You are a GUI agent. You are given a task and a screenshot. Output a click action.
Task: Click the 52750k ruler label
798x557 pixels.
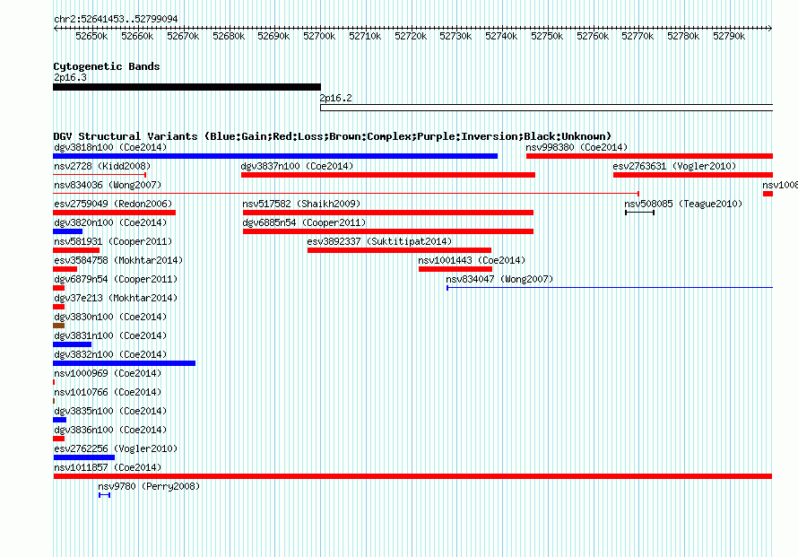547,36
